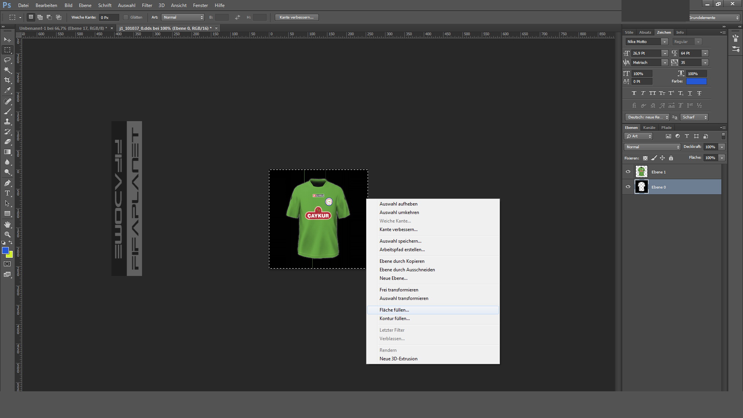Viewport: 743px width, 418px height.
Task: Change screen mode icon in toolbar
Action: tap(7, 274)
